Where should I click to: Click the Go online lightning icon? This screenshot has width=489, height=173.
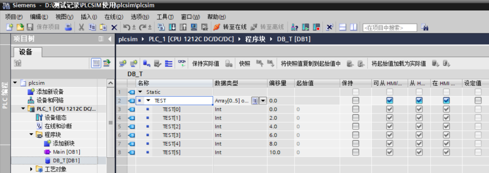tap(216, 27)
